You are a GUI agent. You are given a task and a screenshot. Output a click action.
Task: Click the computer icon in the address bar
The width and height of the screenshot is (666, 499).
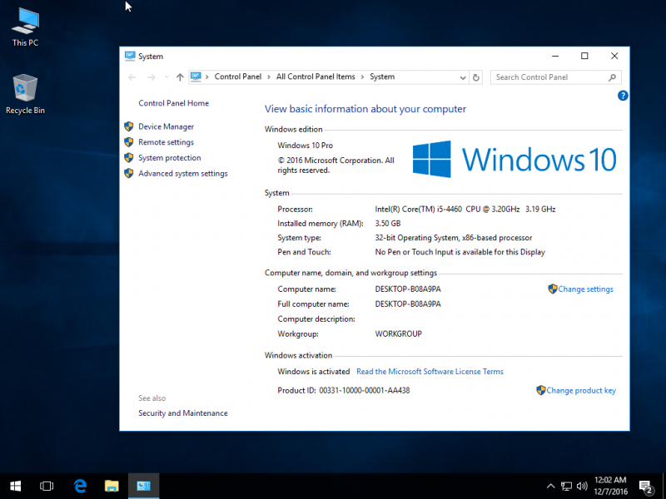click(x=196, y=77)
